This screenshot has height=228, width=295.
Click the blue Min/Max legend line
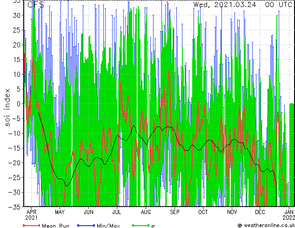point(86,225)
